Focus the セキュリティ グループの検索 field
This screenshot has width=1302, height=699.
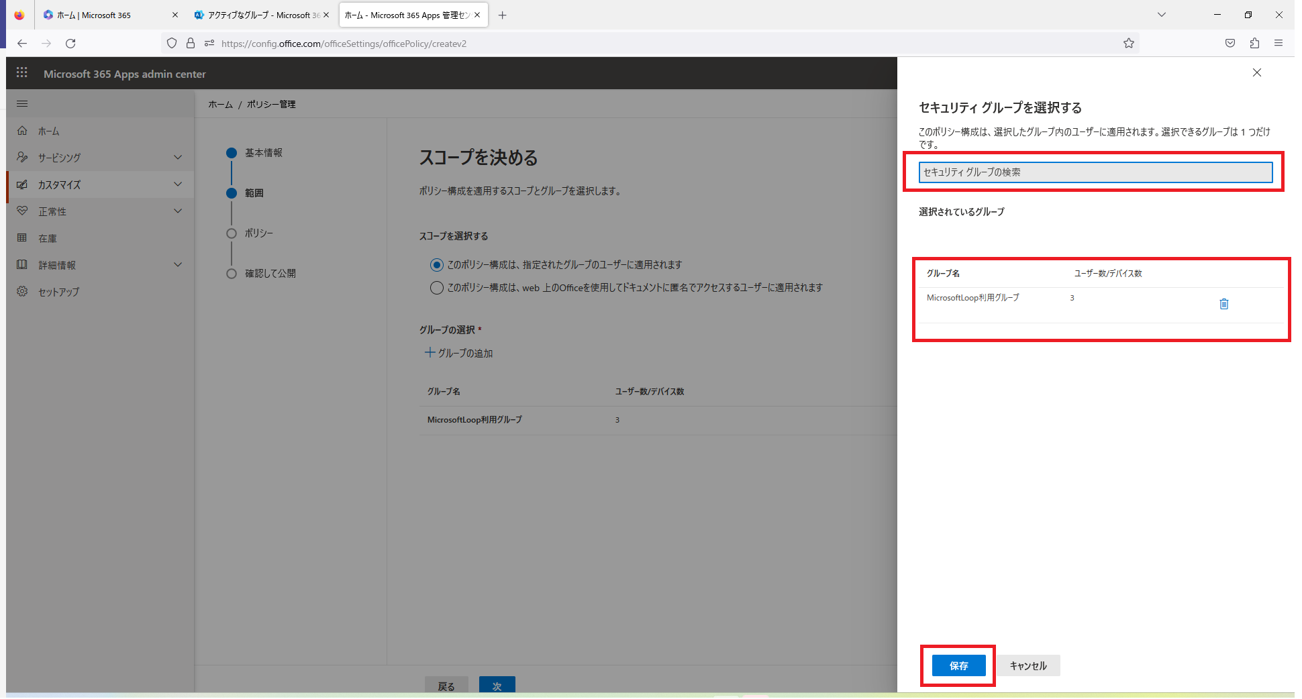1095,172
